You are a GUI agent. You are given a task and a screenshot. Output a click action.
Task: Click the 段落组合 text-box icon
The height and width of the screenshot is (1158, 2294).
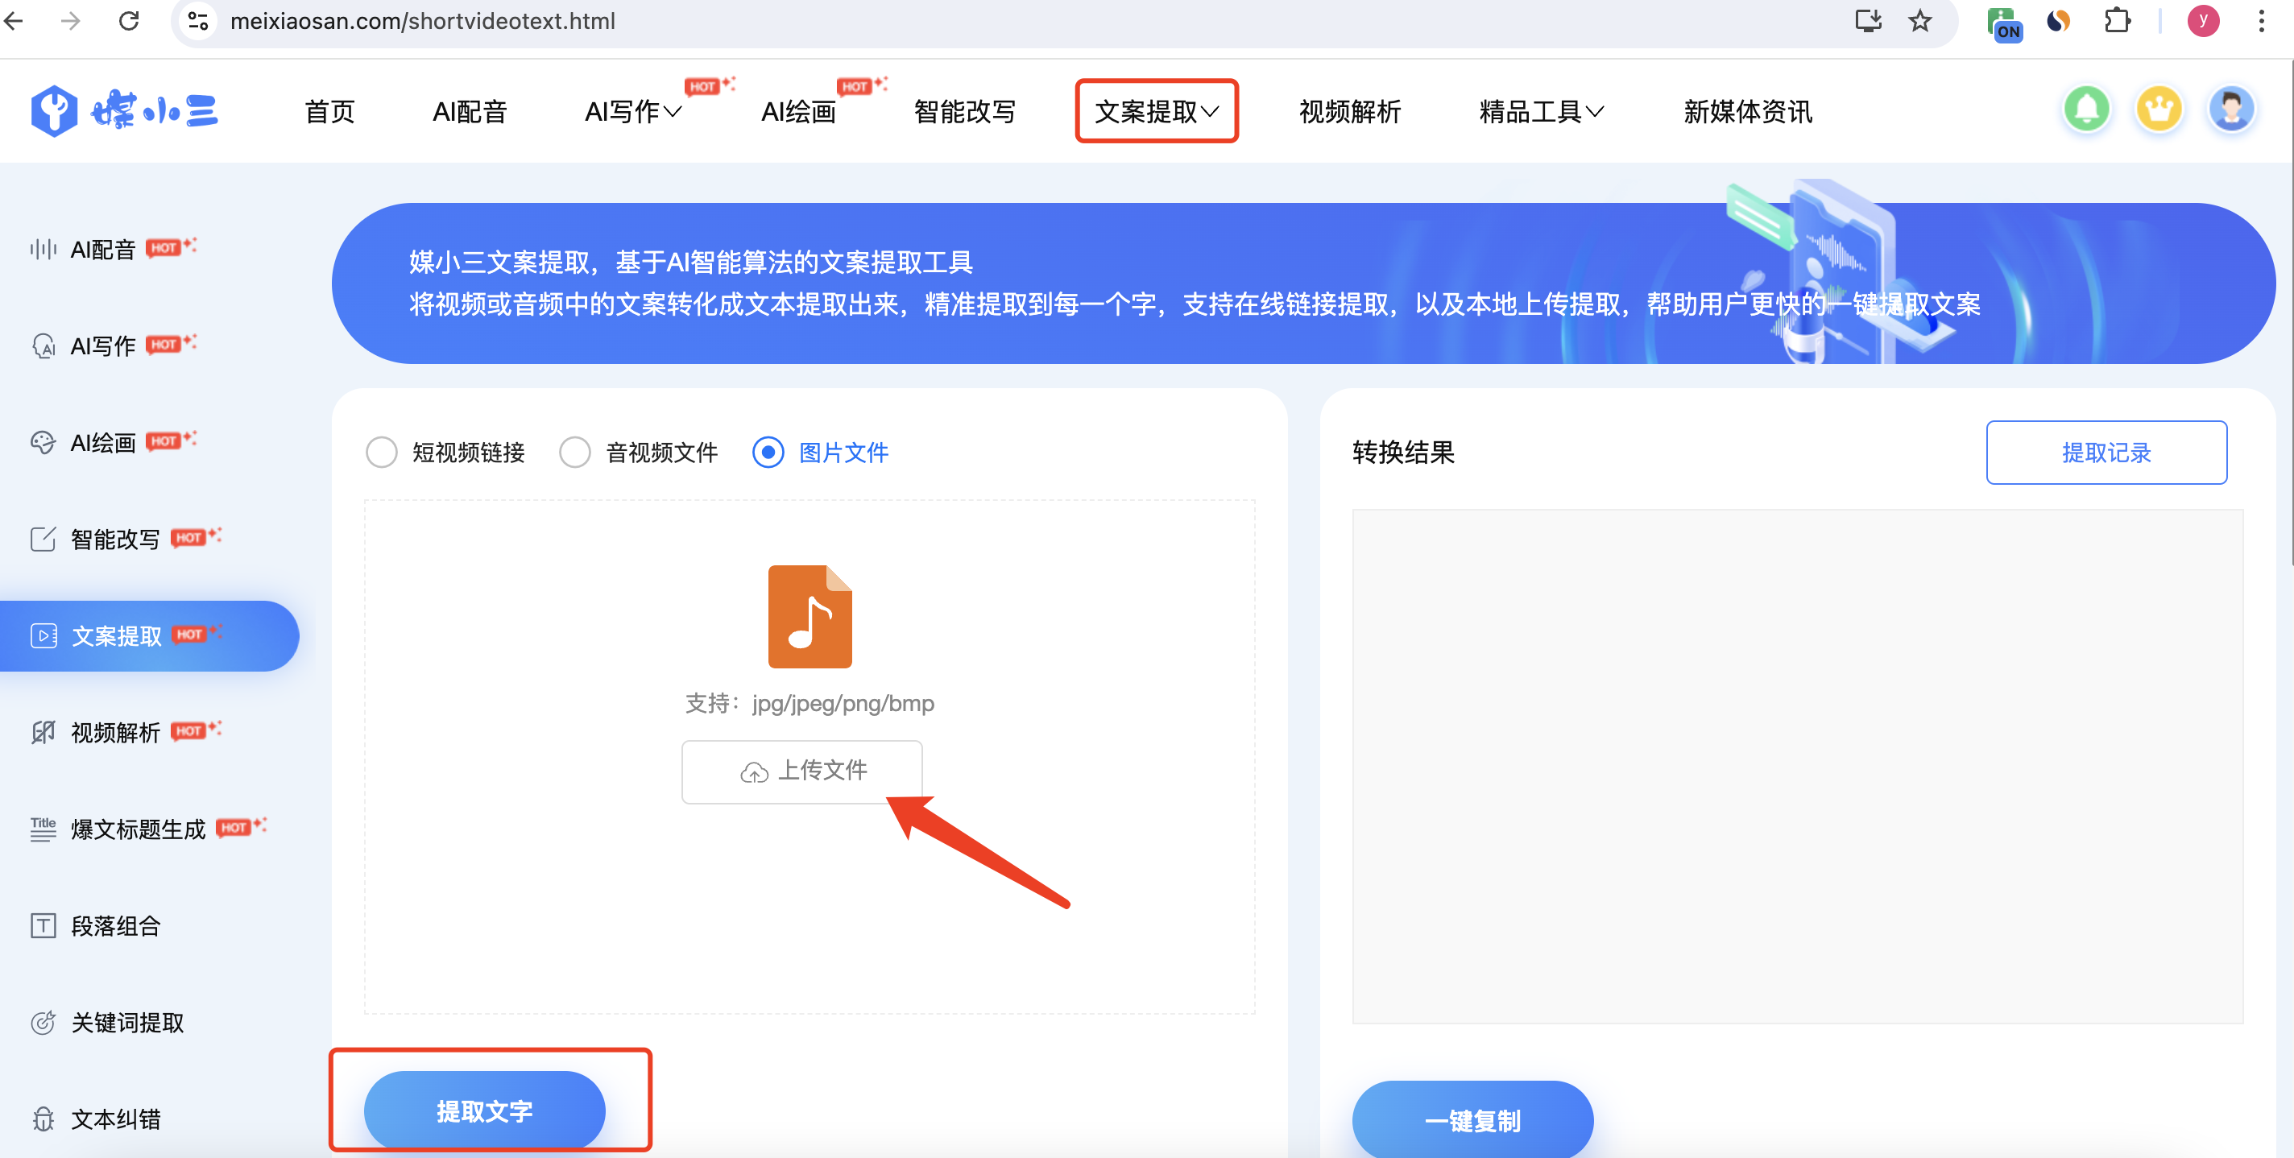pyautogui.click(x=43, y=924)
